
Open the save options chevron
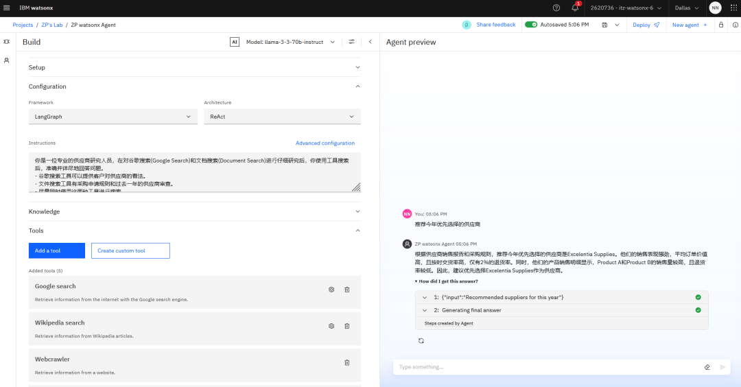coord(617,25)
